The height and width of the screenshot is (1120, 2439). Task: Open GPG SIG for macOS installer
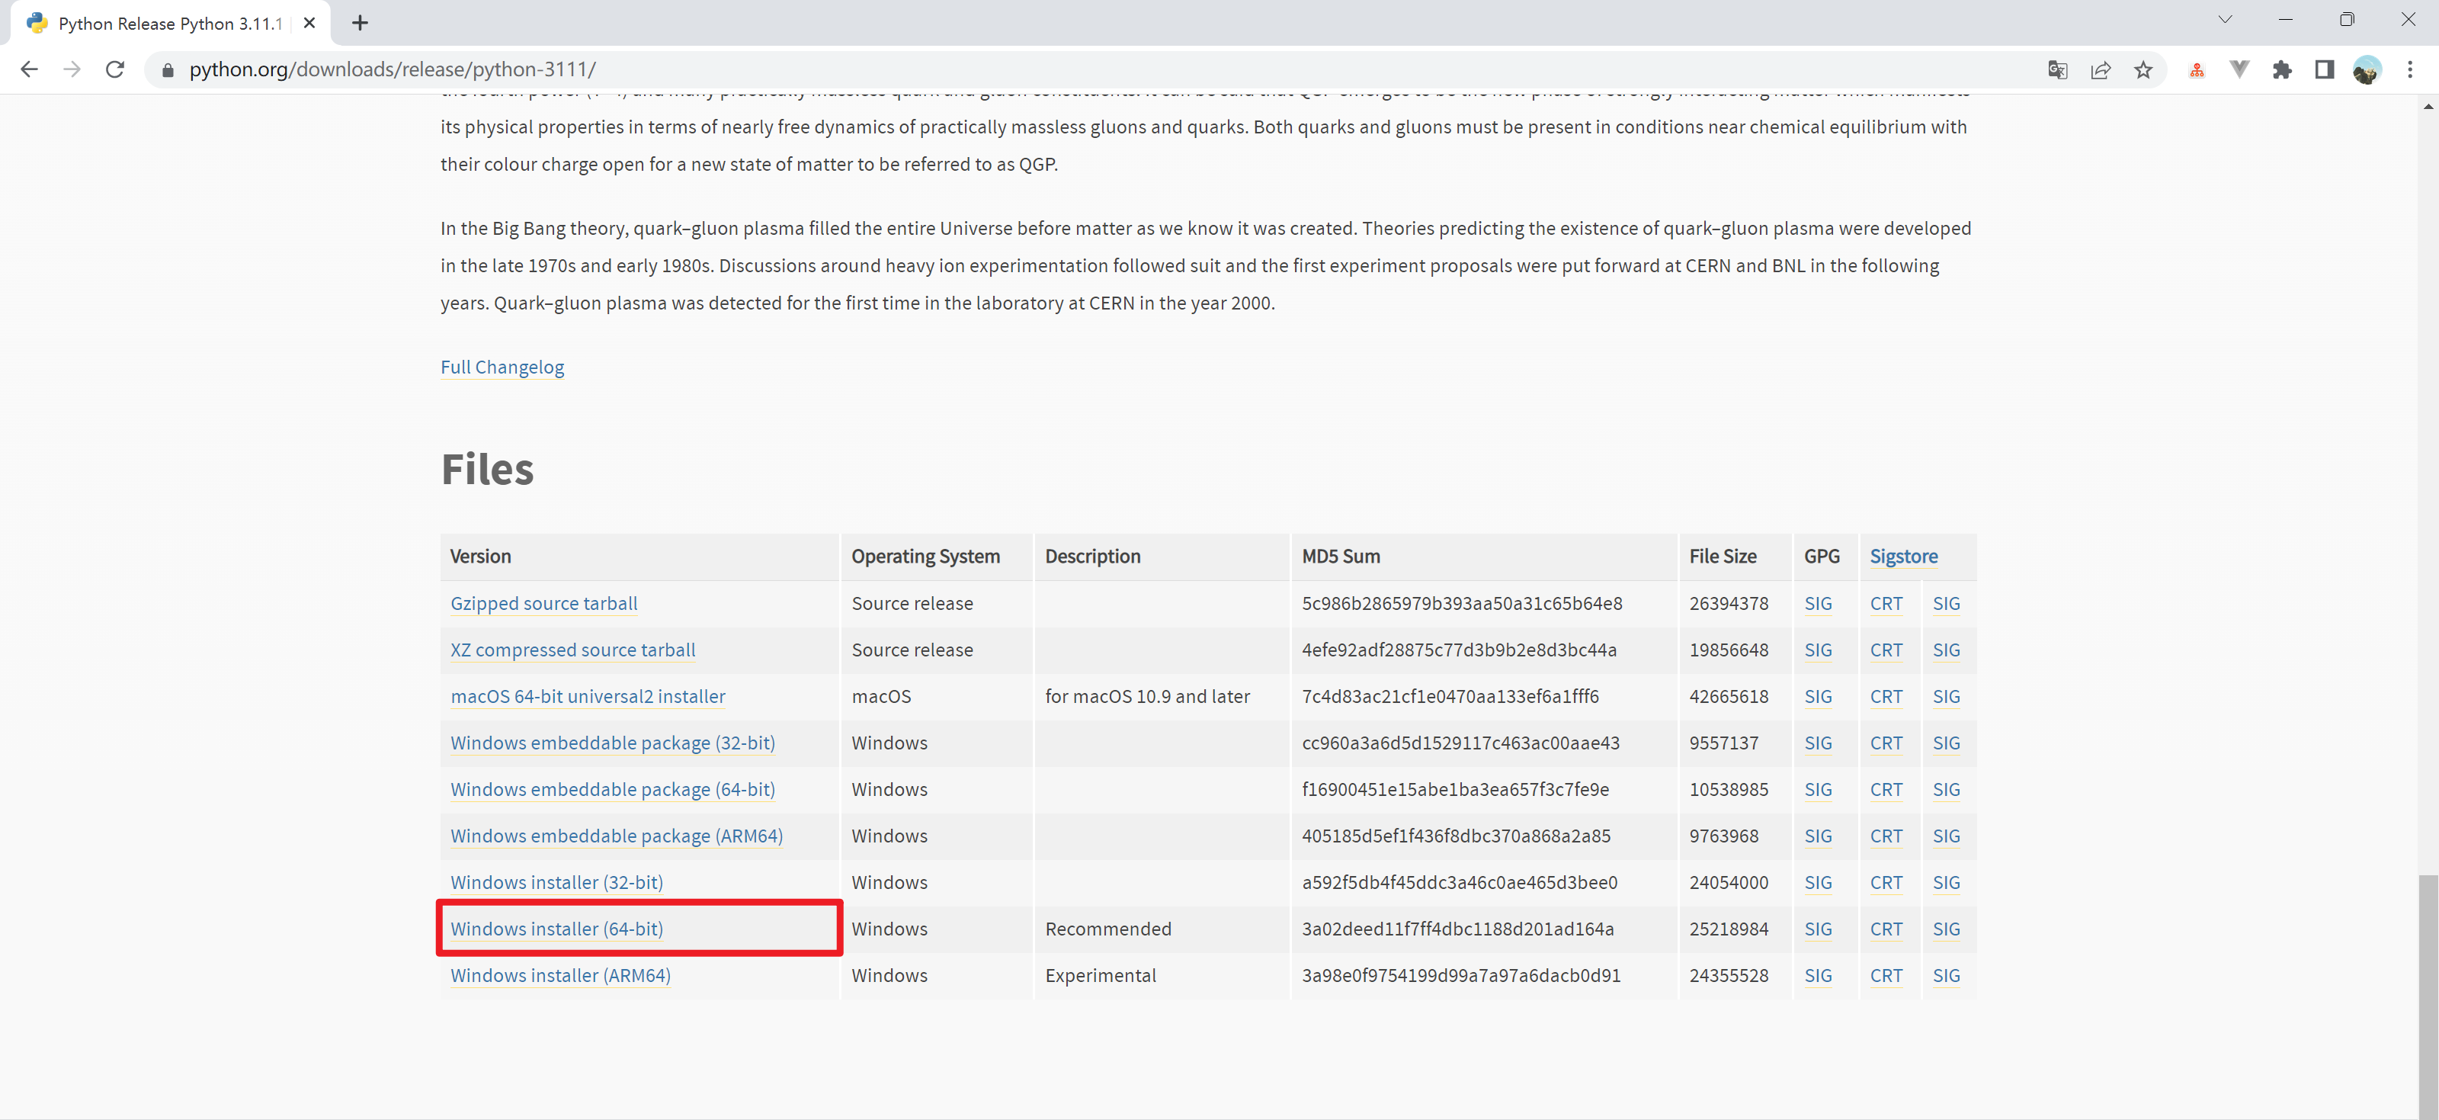(1818, 697)
